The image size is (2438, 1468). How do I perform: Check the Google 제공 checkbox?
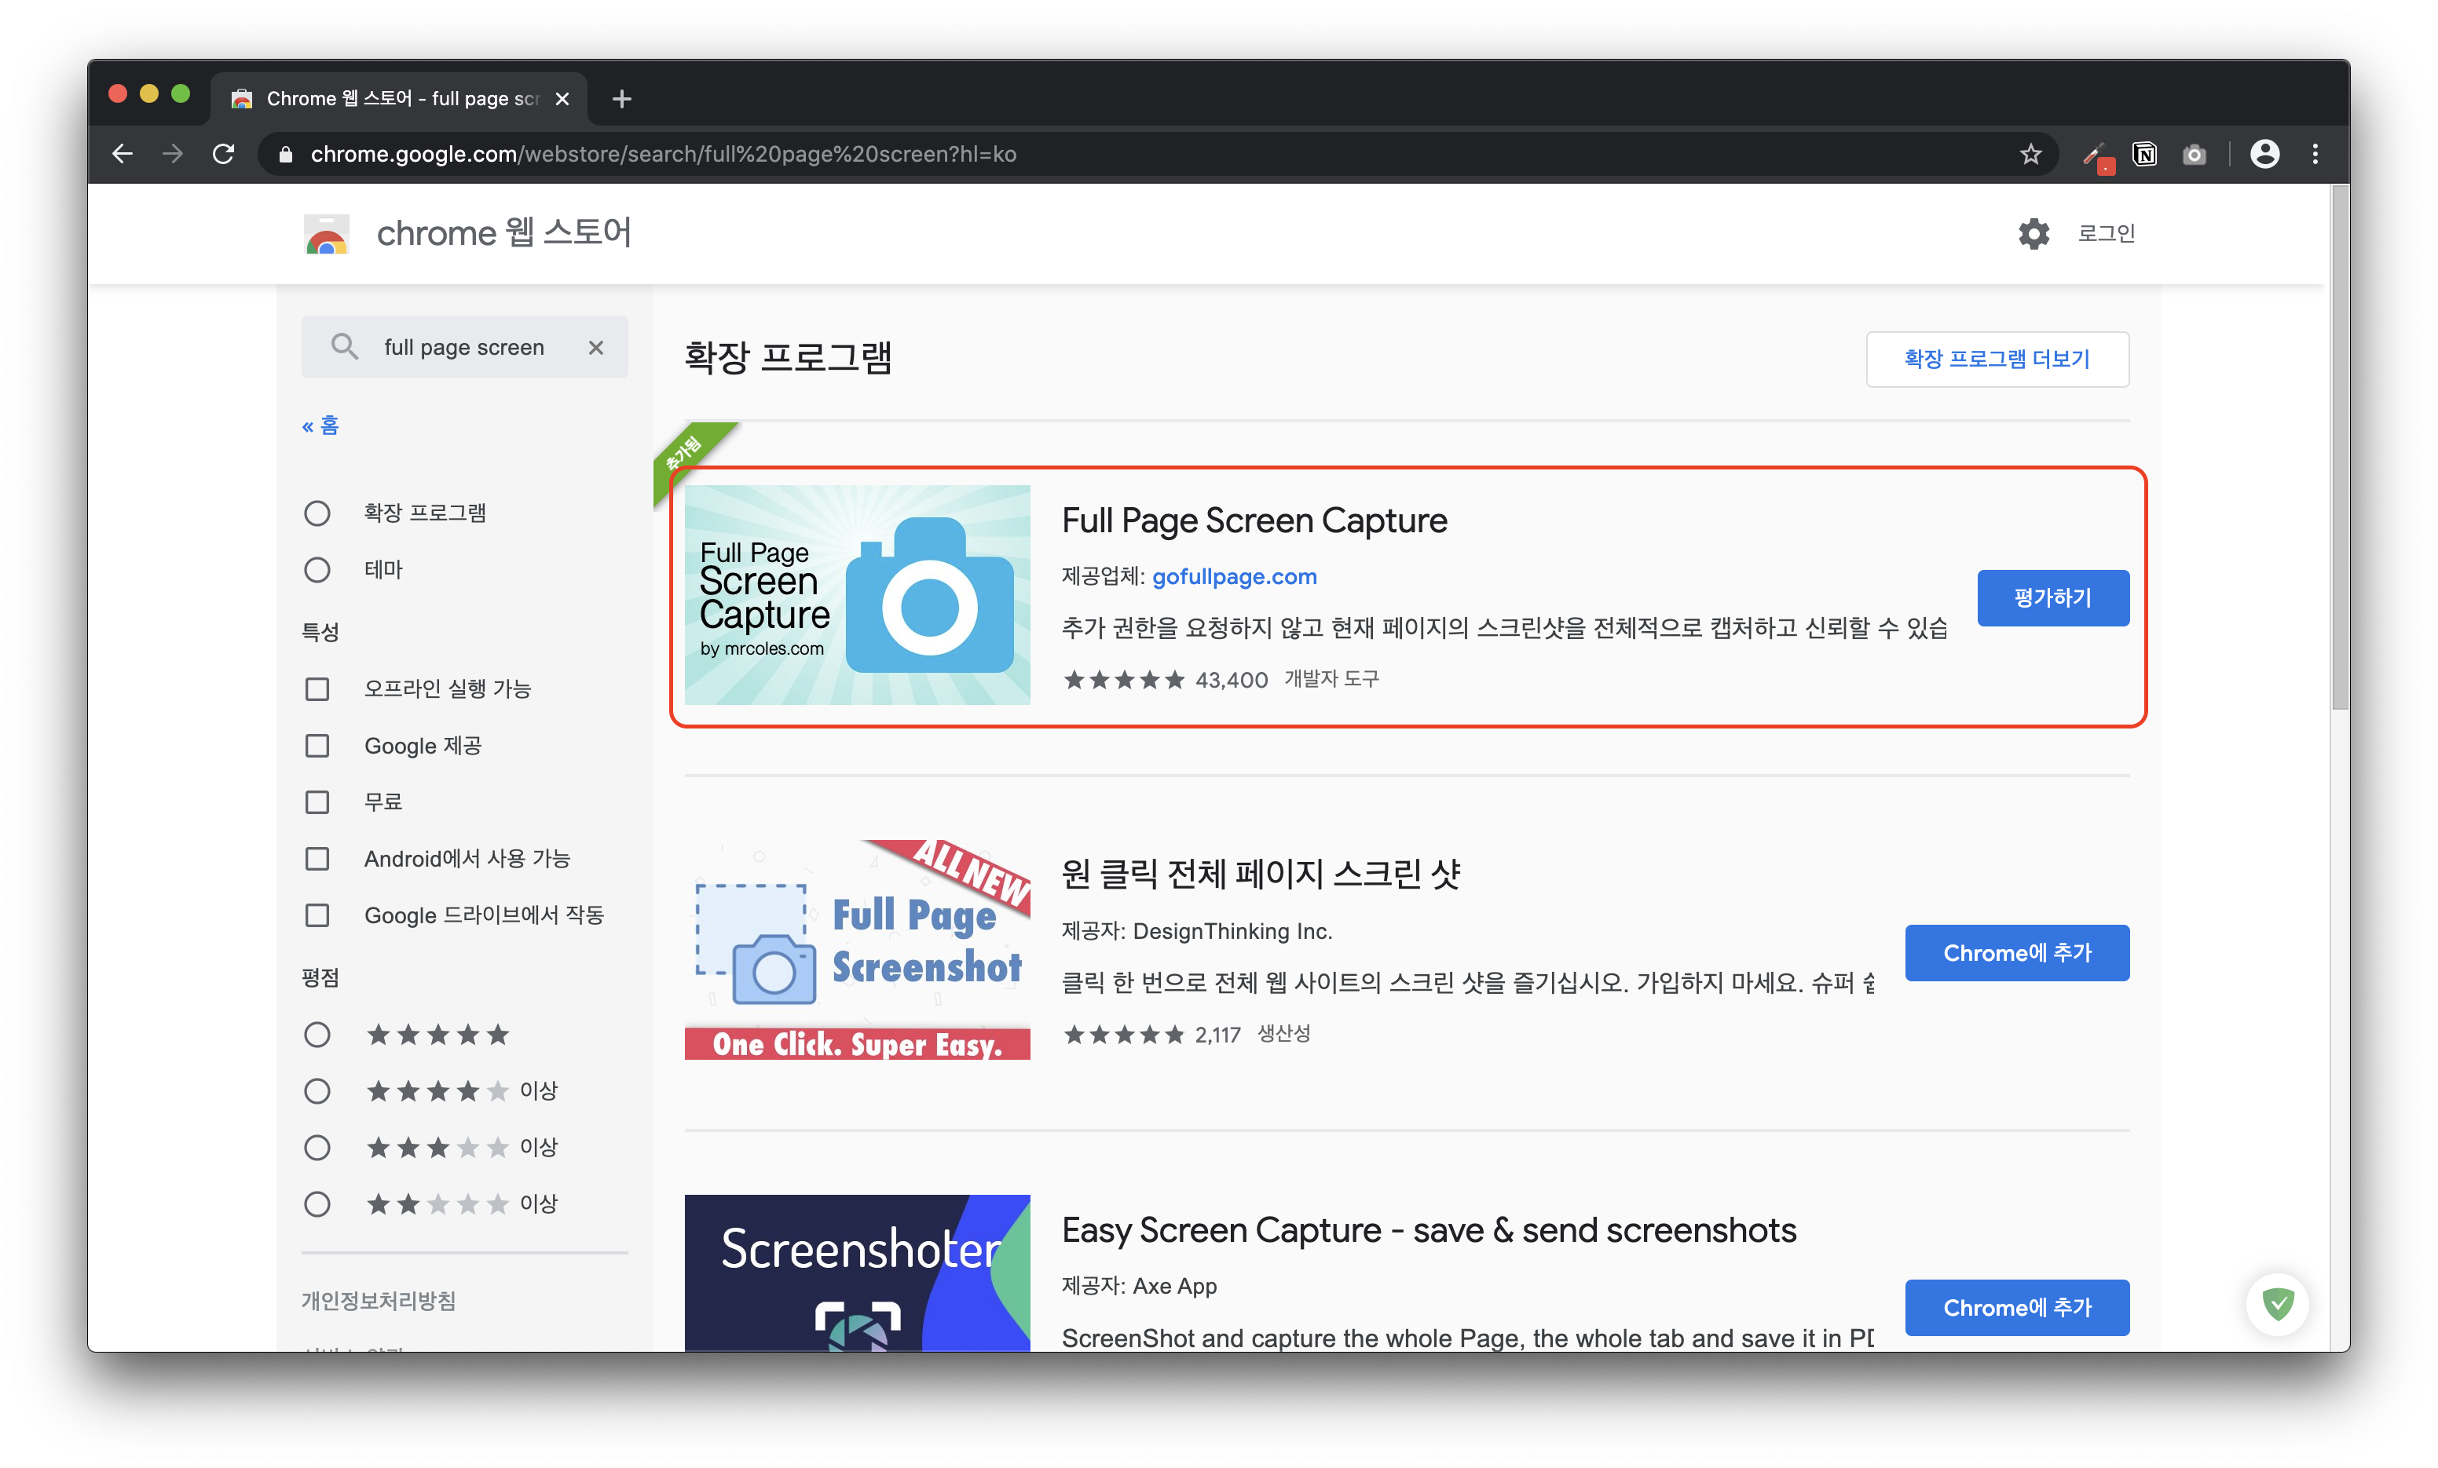[x=317, y=745]
